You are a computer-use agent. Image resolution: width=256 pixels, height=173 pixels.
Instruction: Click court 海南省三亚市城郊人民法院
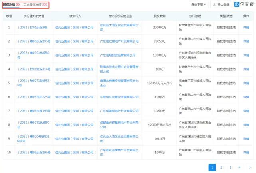(x=195, y=83)
